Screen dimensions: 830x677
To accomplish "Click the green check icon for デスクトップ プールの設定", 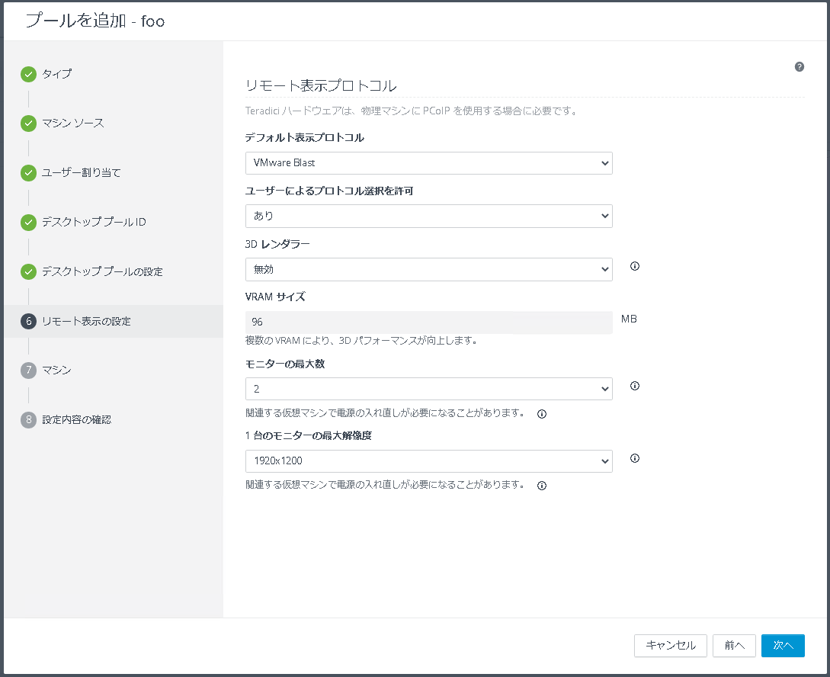I will (x=29, y=271).
